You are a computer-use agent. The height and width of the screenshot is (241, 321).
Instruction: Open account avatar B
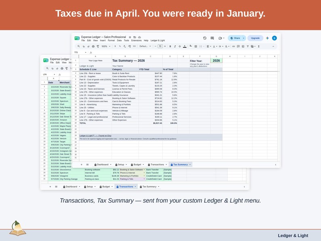point(275,38)
